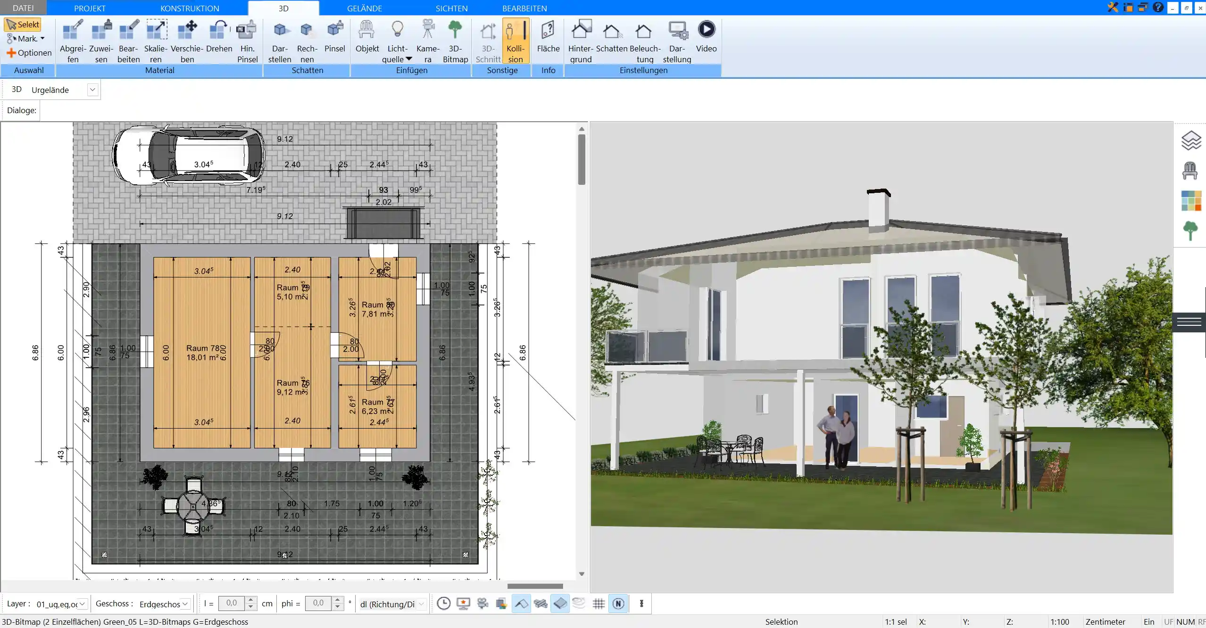Screen dimensions: 1206x628
Task: Select the Drehen rotate tool
Action: click(219, 37)
